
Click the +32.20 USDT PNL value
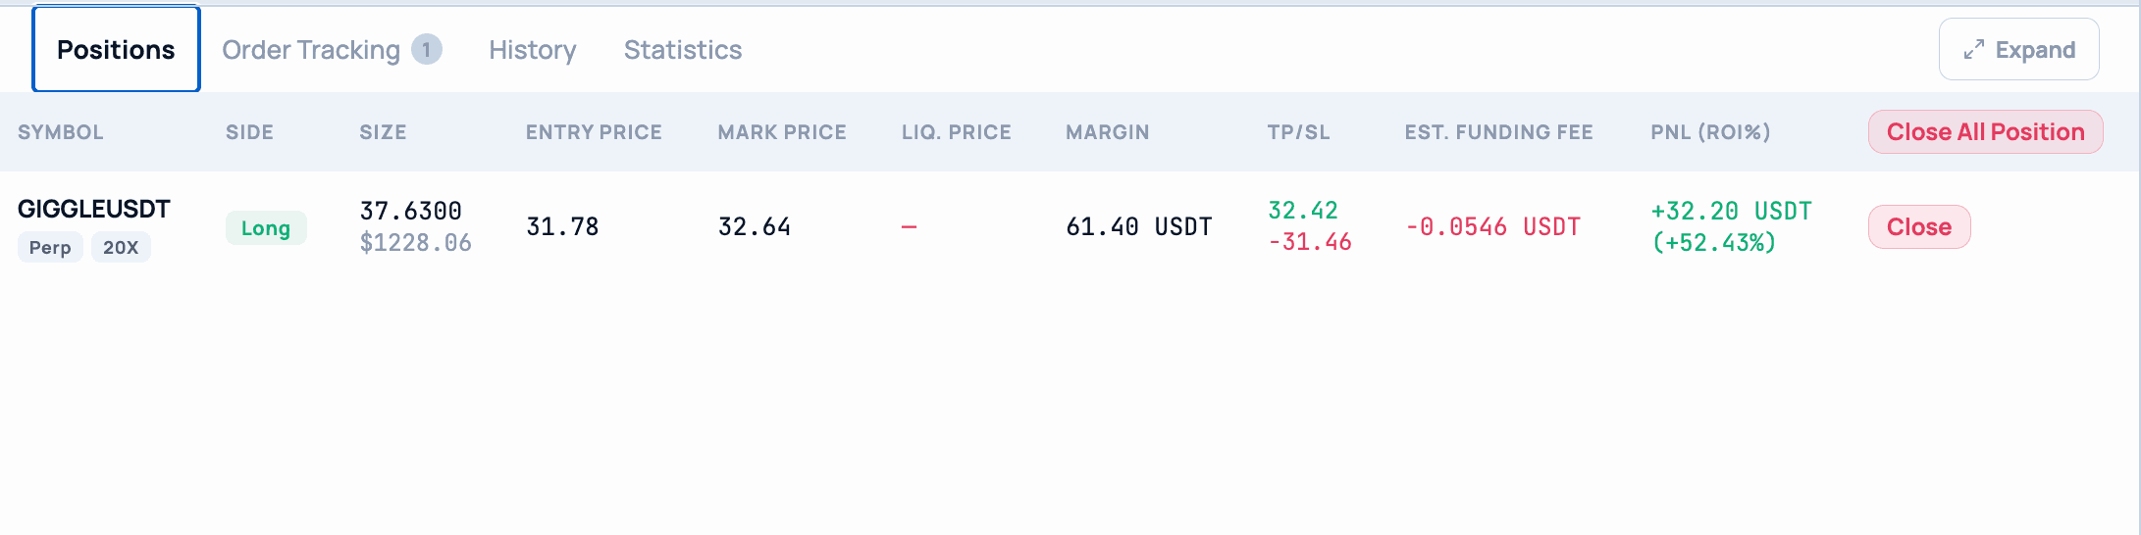1732,211
